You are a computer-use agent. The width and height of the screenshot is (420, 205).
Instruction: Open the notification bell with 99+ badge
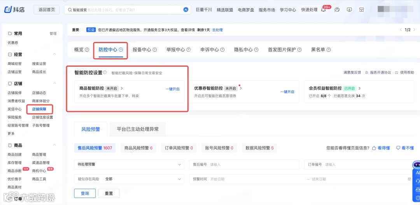[324, 10]
